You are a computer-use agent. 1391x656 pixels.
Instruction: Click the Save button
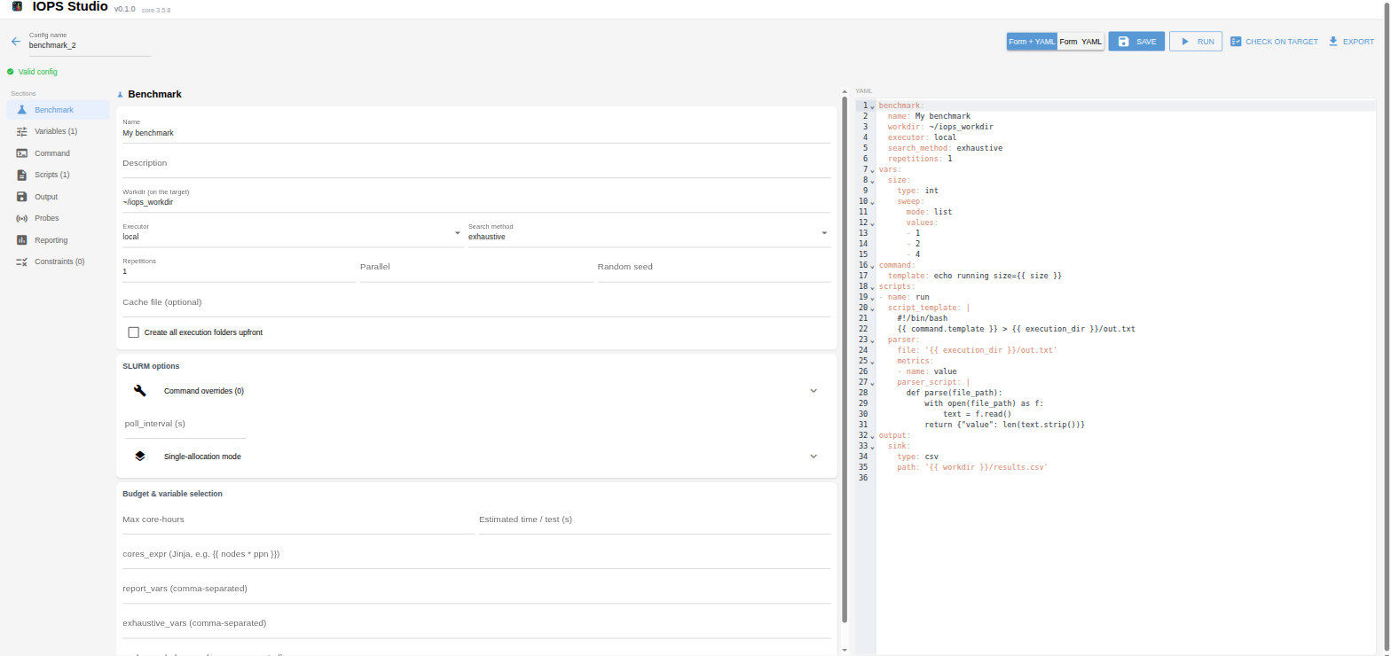tap(1136, 42)
